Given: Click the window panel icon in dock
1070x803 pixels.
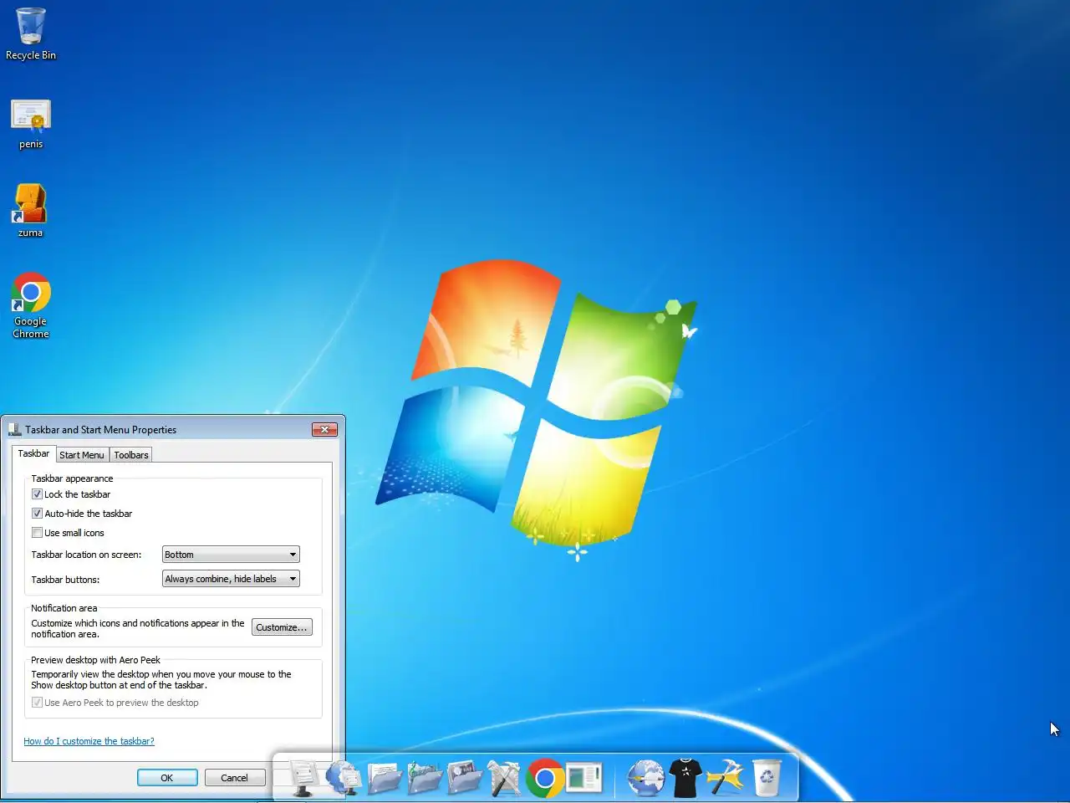Looking at the screenshot, I should (584, 778).
